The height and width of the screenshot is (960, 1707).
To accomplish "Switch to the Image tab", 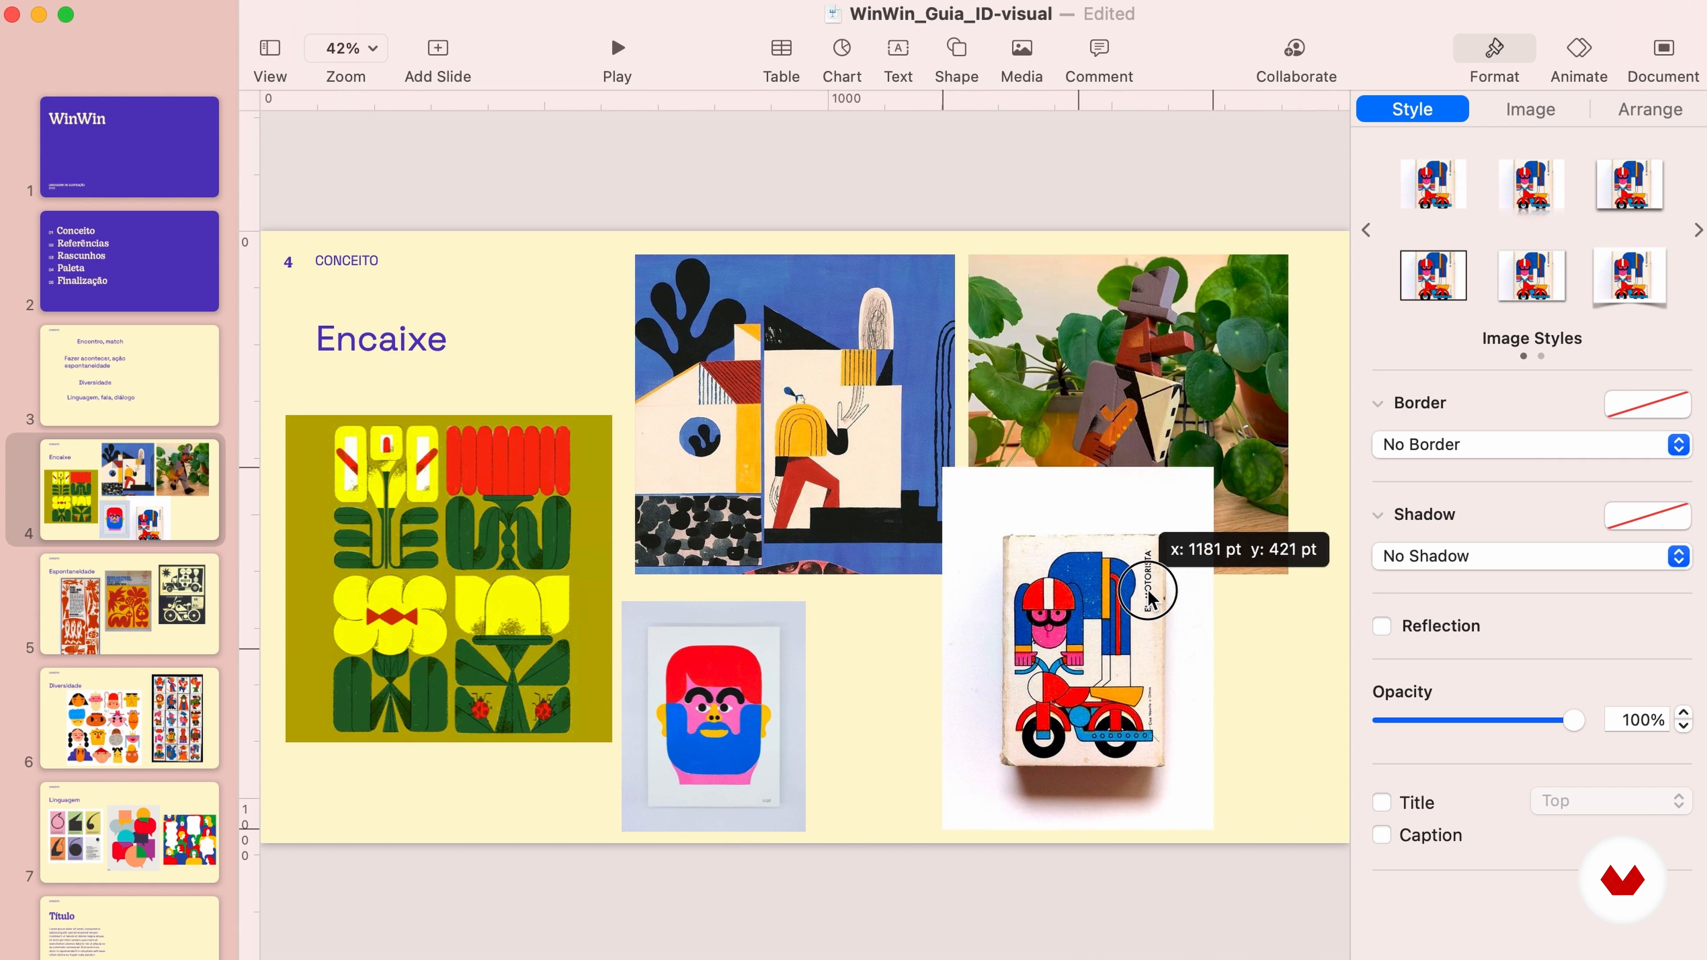I will (1530, 109).
